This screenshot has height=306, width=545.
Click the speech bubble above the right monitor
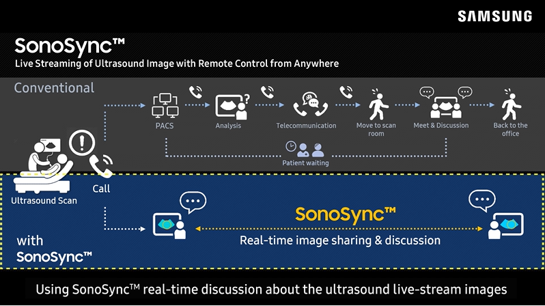pos(481,201)
